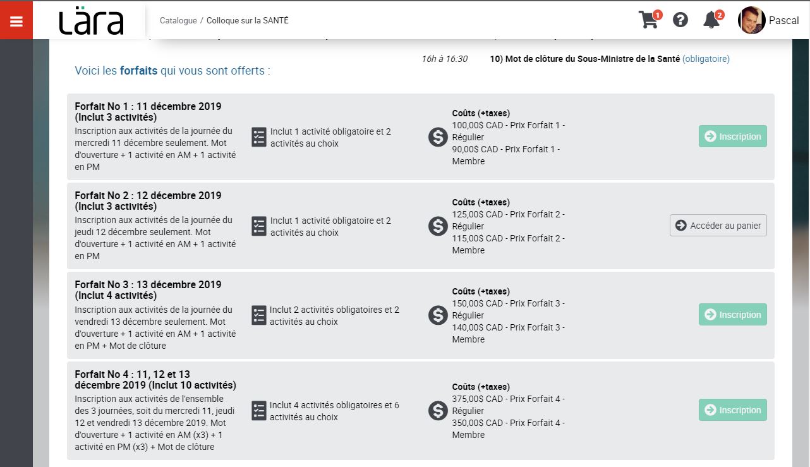Open the red hamburger navigation menu
The width and height of the screenshot is (810, 467).
coord(16,19)
